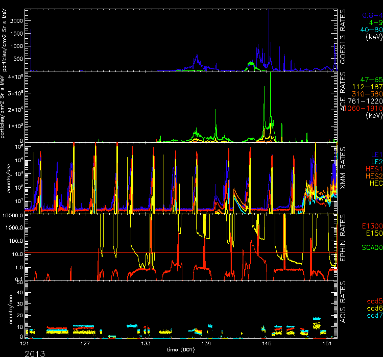Click the cyan 40-80 legend label

pos(369,30)
